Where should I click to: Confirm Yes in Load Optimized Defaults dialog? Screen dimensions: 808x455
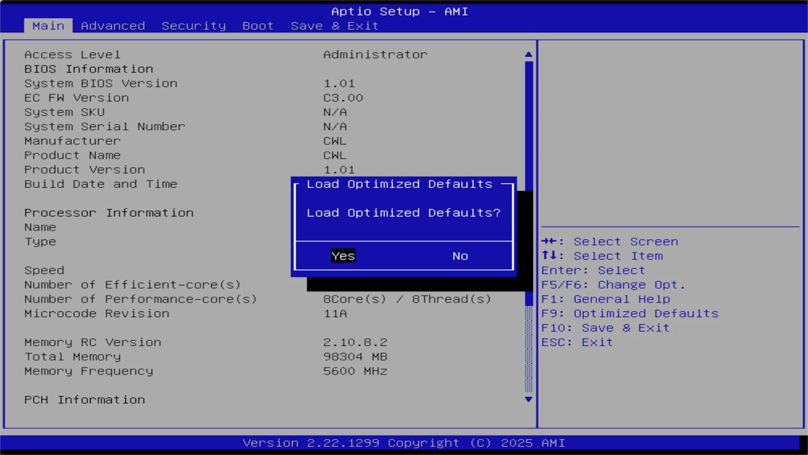pos(343,256)
